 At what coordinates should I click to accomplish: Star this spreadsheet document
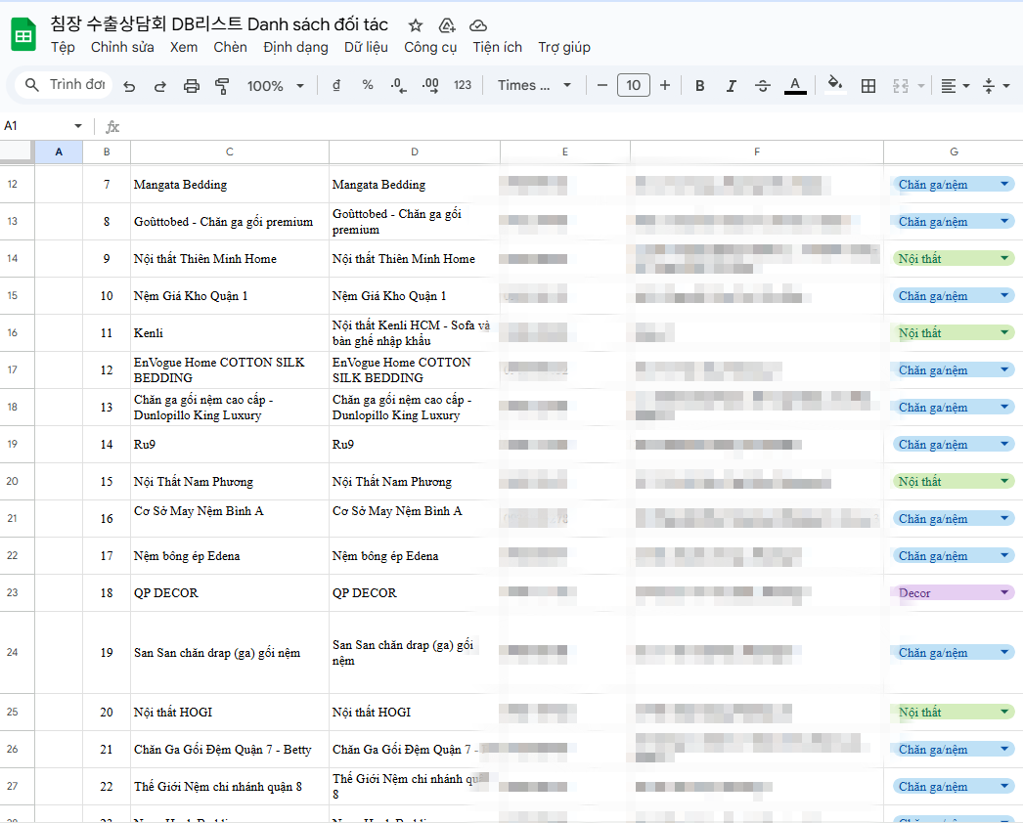click(416, 25)
